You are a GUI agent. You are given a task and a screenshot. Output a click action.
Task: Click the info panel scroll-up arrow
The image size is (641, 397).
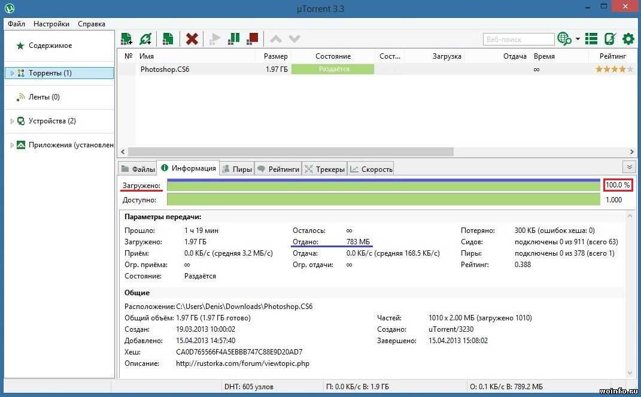point(630,216)
